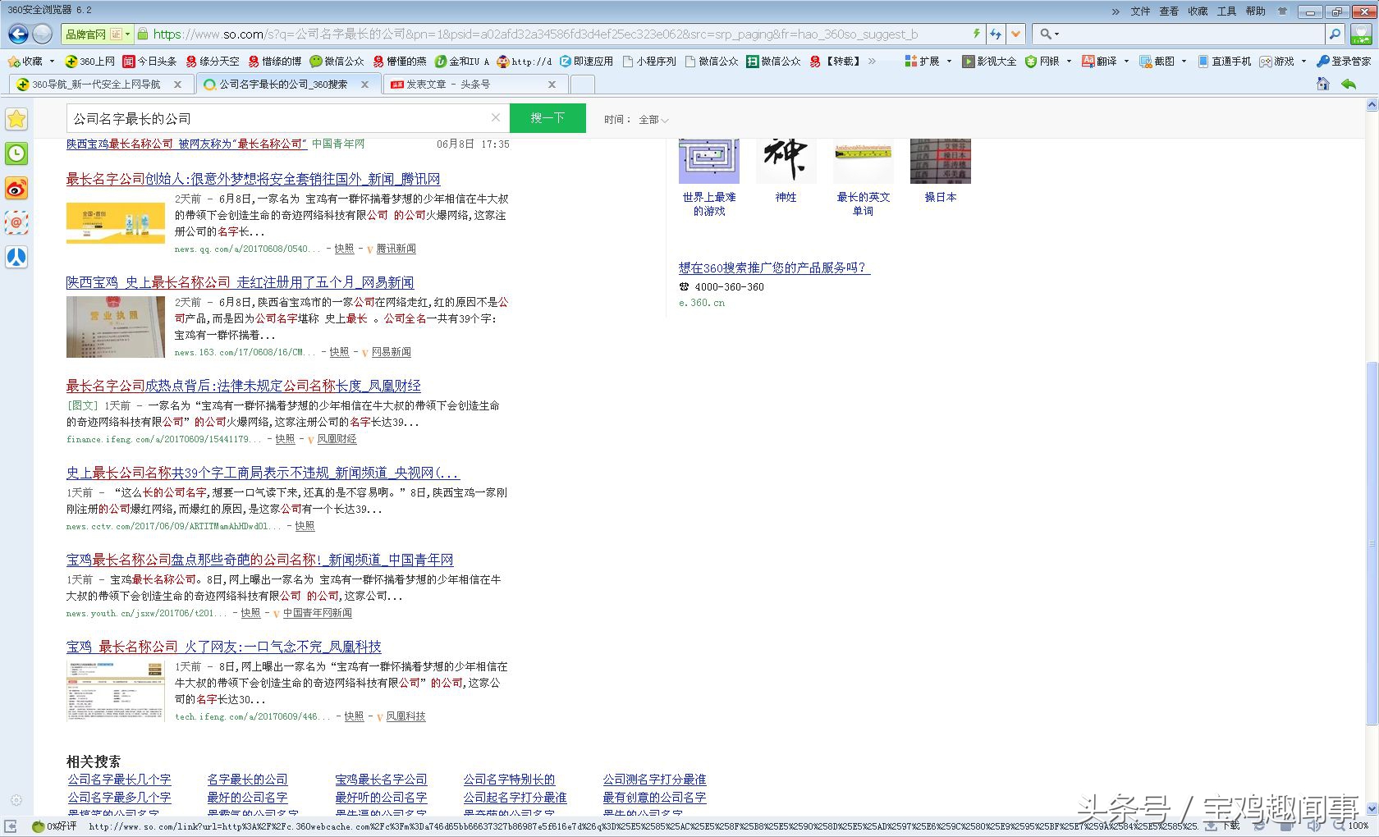Go back with the blue back arrow
Viewport: 1379px width, 837px height.
[x=17, y=34]
